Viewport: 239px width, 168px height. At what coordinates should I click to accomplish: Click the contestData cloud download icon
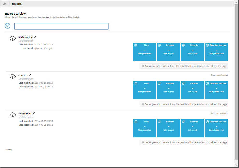13,115
